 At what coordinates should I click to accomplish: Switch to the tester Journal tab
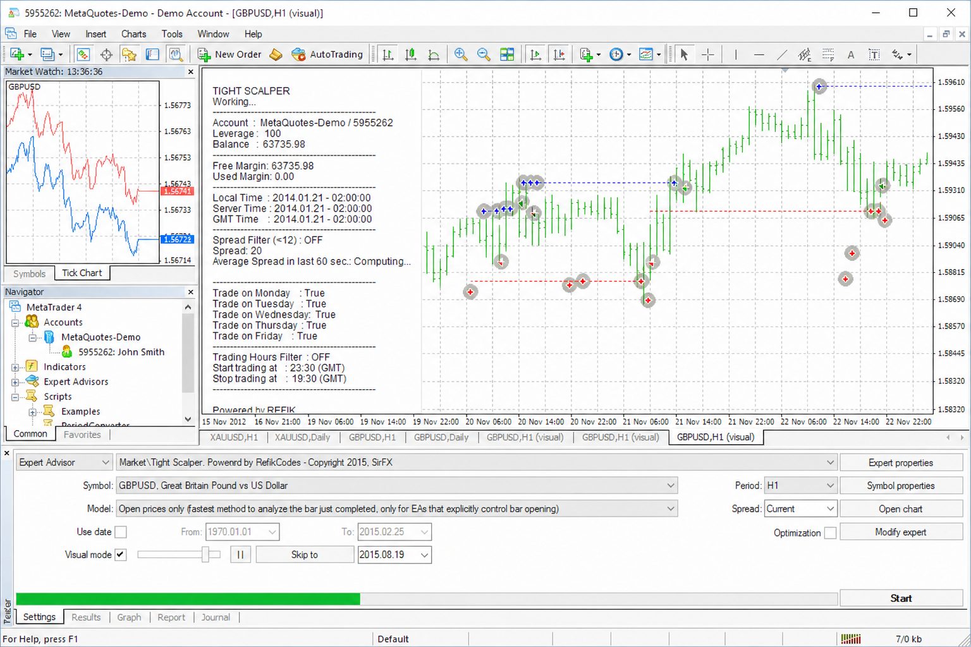point(216,617)
